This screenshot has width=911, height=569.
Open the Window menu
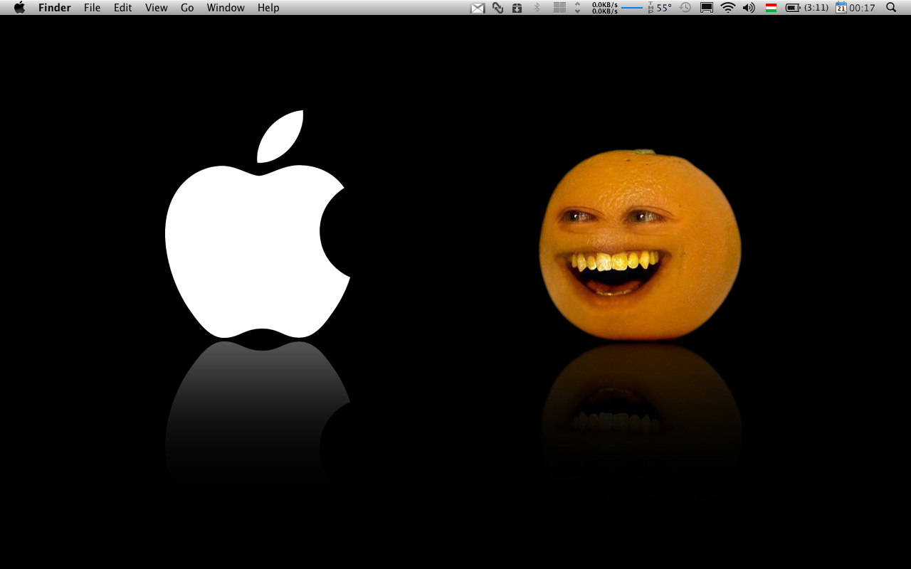(x=226, y=8)
